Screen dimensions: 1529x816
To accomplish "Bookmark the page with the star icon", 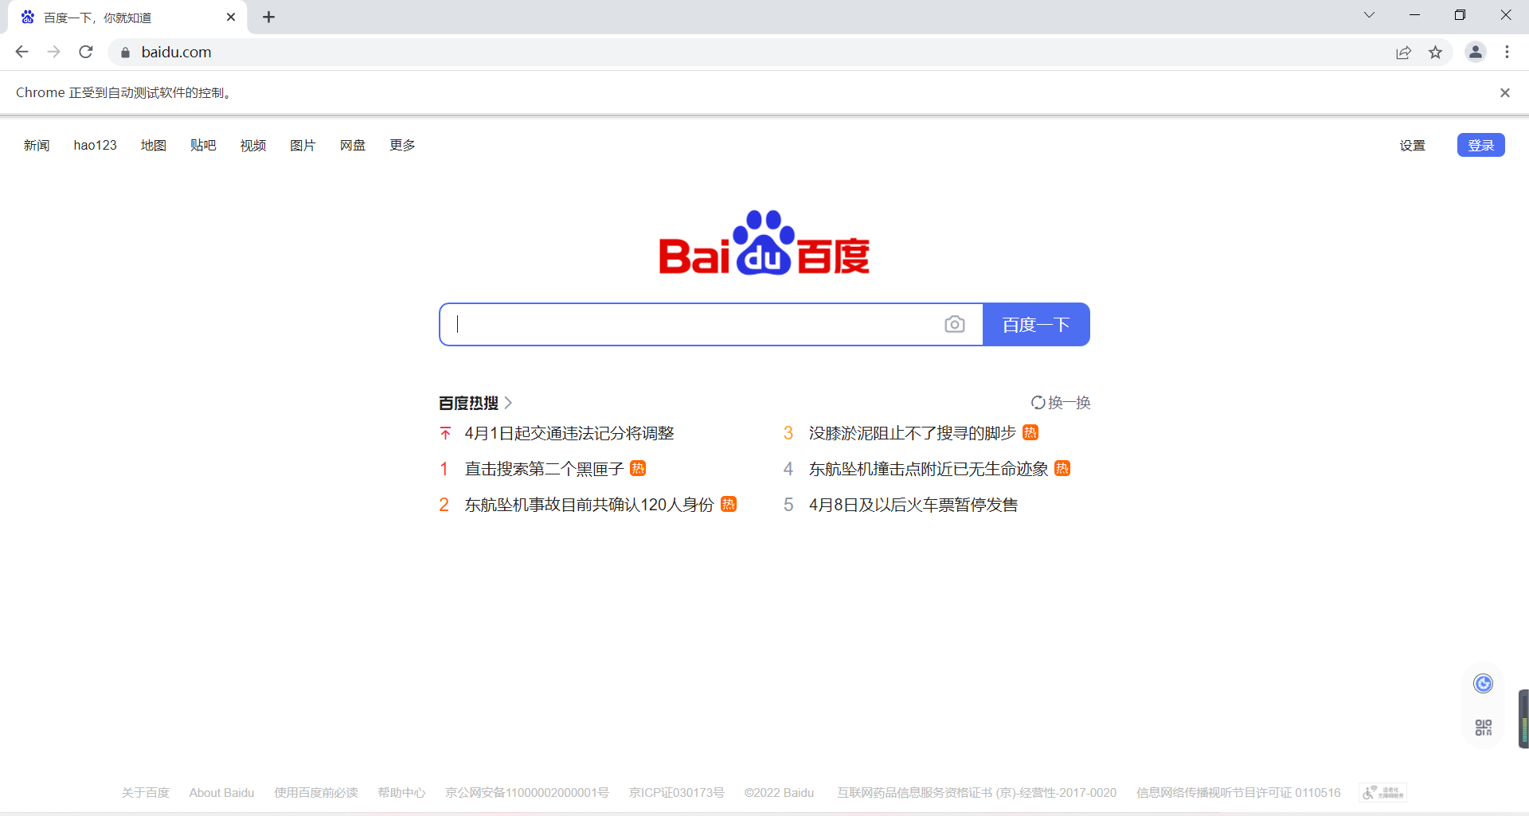I will (x=1436, y=52).
